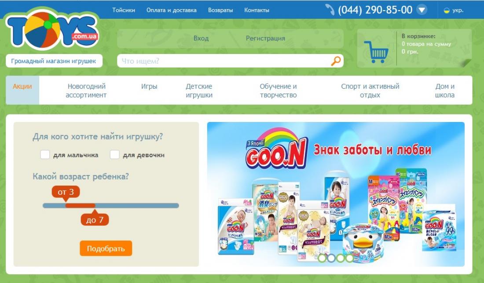The width and height of the screenshot is (484, 283).
Task: Open the 'Игры' category menu
Action: pyautogui.click(x=149, y=86)
